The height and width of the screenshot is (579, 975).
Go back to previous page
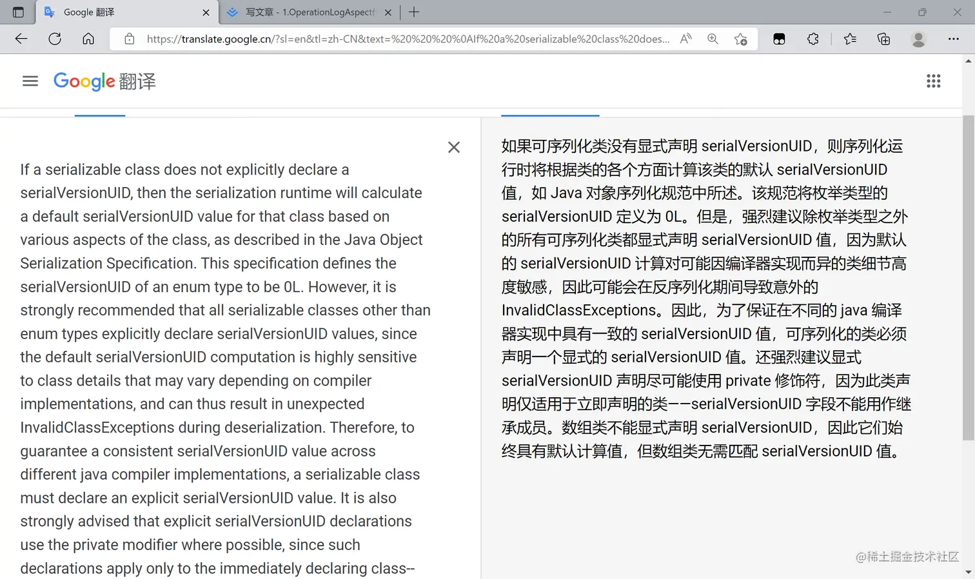(x=21, y=39)
